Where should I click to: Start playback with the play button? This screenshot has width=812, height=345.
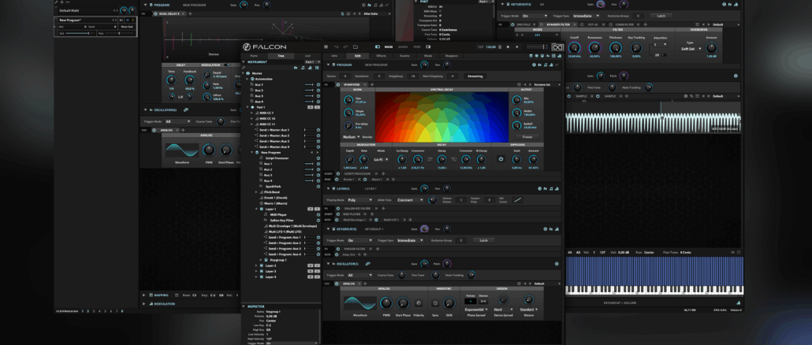[x=516, y=46]
